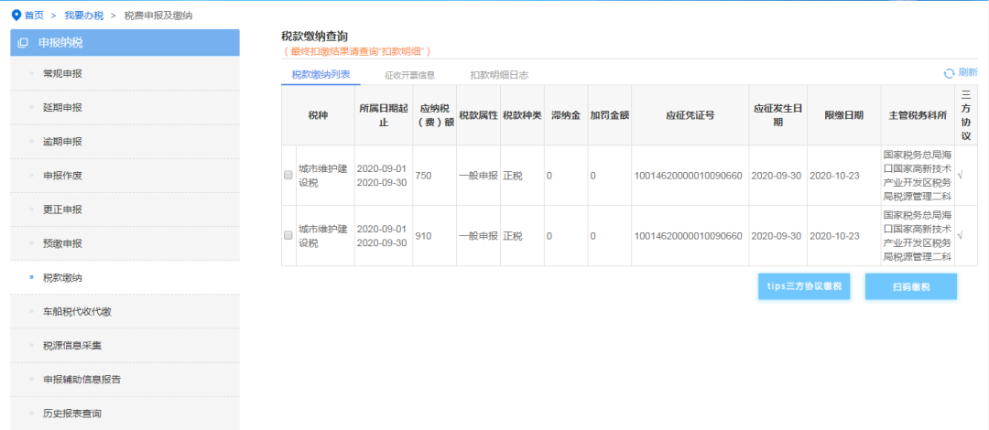Open 历史报表查询 in the sidebar
The image size is (989, 430).
point(125,414)
